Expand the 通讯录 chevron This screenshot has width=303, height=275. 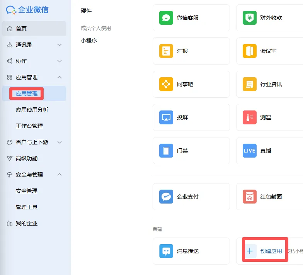pyautogui.click(x=60, y=45)
